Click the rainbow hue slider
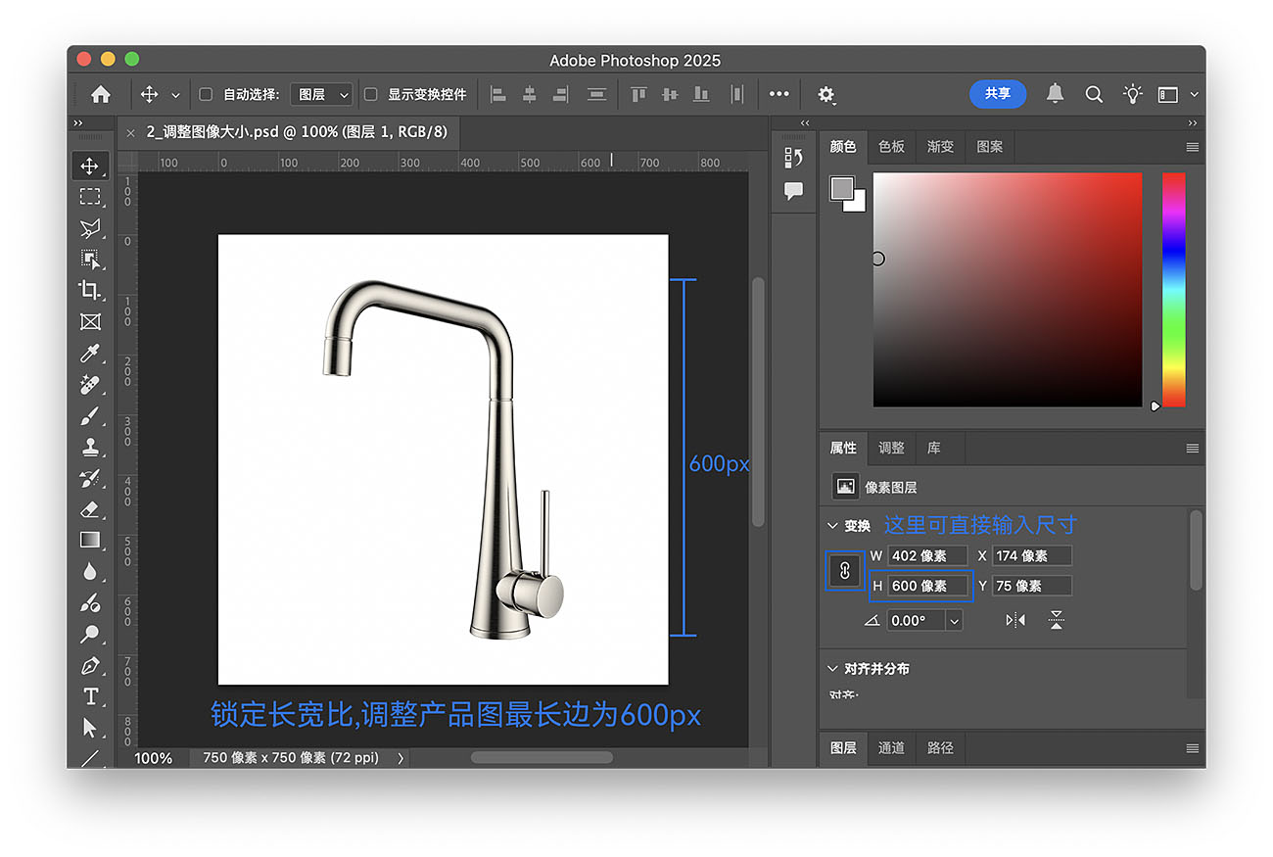Viewport: 1273px width, 857px height. [x=1173, y=289]
